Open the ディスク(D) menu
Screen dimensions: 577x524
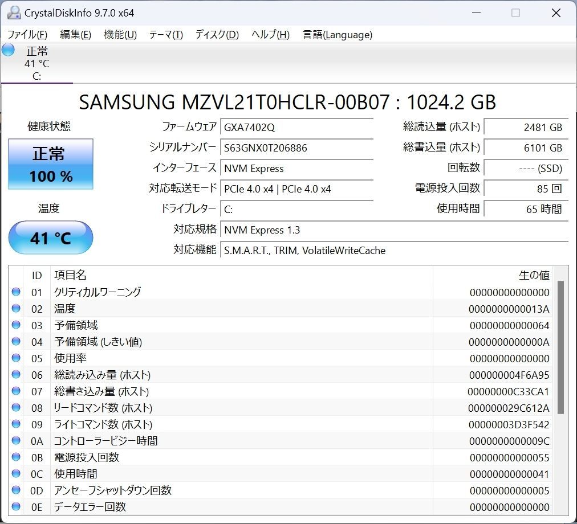point(217,35)
